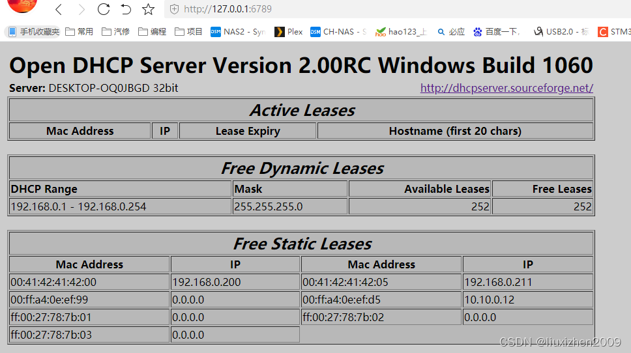The width and height of the screenshot is (631, 353).
Task: Click the 0.0.0.0 IP beside ff:00:27:78:7b:02
Action: 528,318
